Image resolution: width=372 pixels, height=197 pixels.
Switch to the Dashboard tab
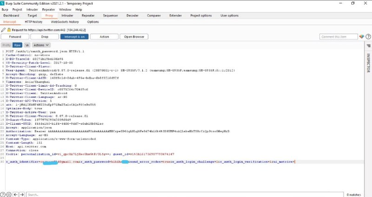point(11,15)
